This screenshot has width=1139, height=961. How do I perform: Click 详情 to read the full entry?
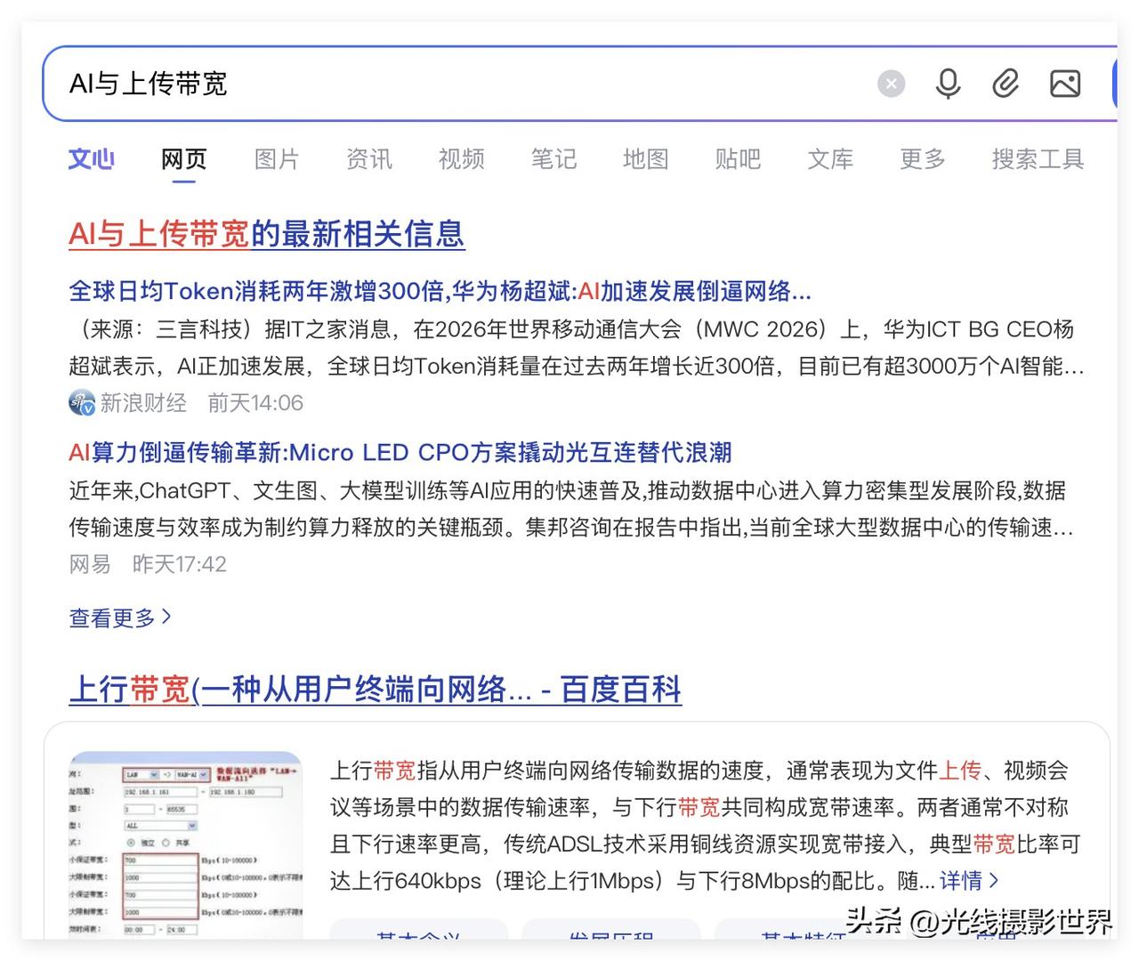969,881
